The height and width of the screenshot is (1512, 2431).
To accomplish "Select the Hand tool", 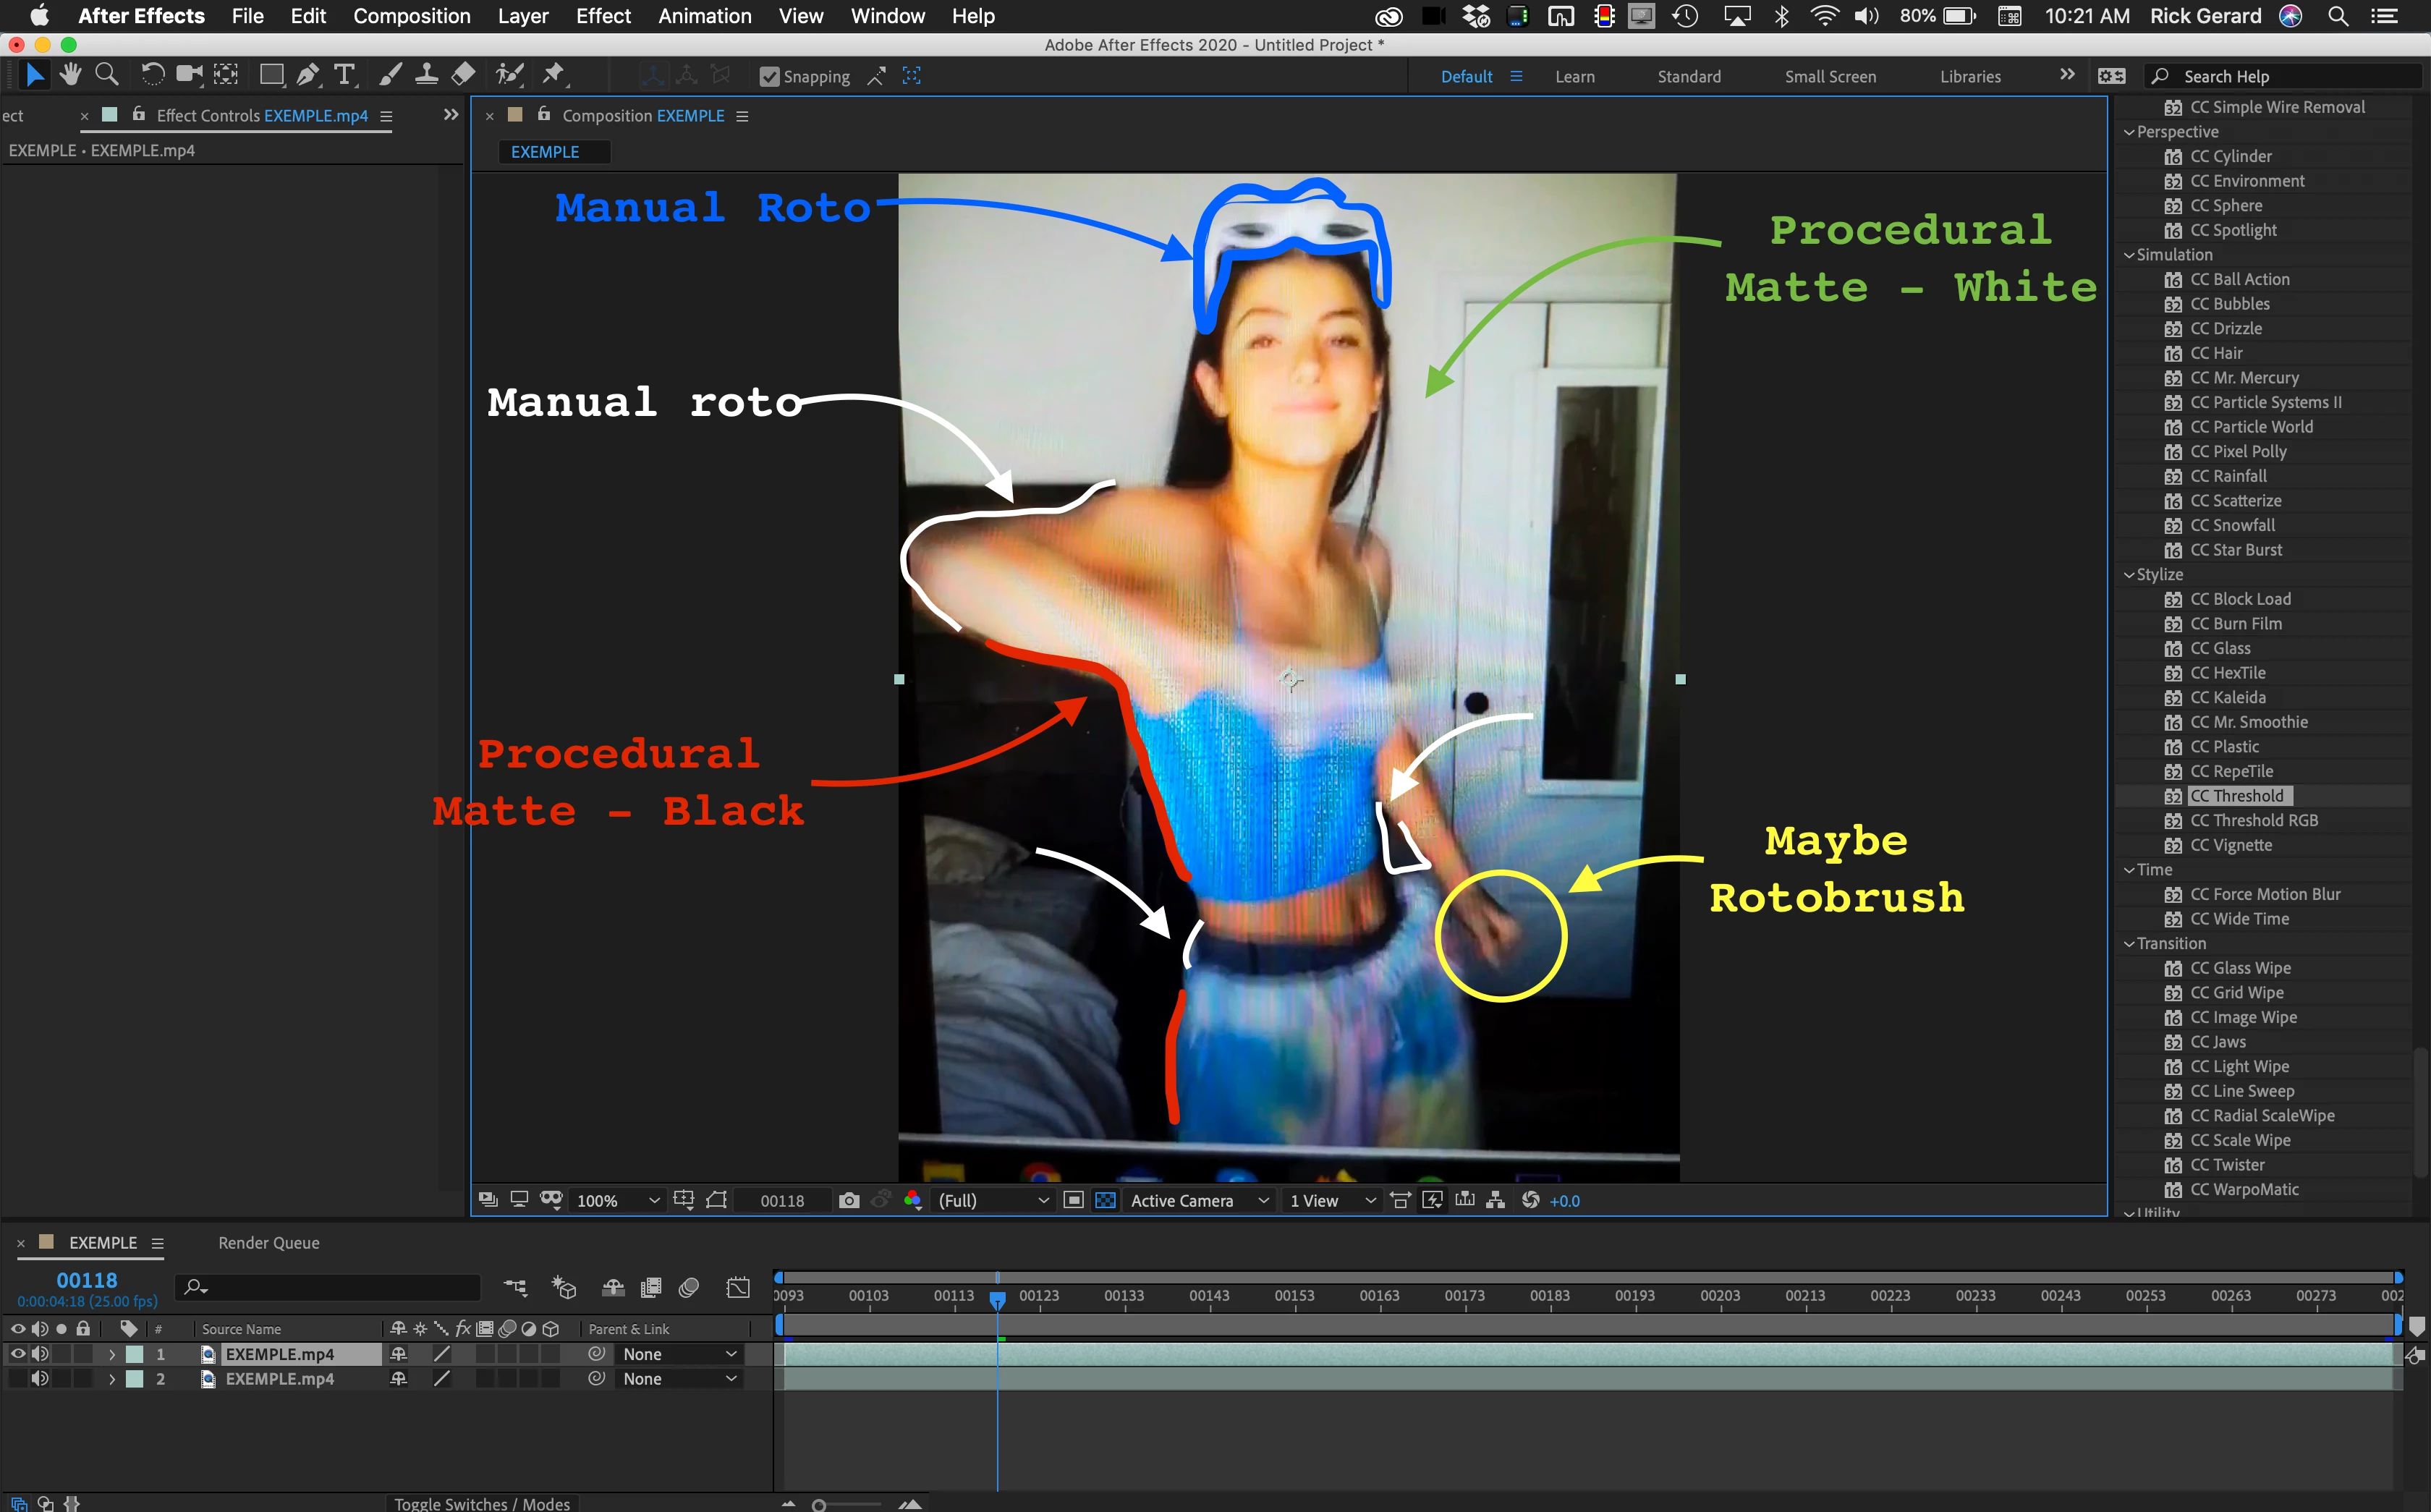I will [70, 75].
